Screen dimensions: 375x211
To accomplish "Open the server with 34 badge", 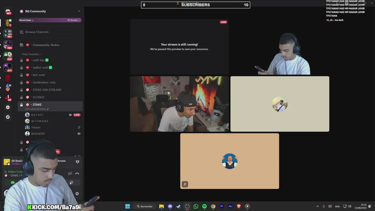I will pos(8,97).
